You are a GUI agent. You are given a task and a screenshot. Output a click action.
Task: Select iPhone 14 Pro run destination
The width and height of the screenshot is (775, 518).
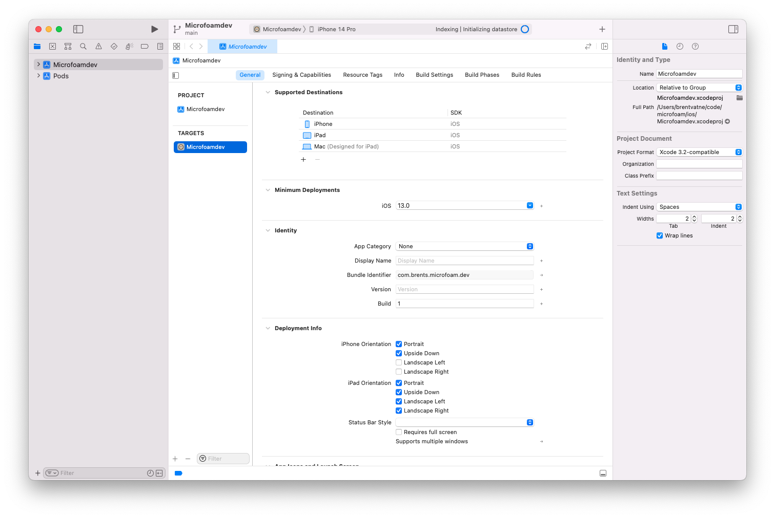click(x=333, y=29)
